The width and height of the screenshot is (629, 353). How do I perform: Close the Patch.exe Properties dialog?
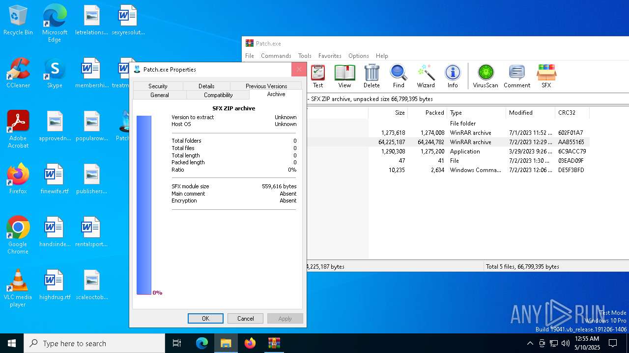click(x=299, y=69)
